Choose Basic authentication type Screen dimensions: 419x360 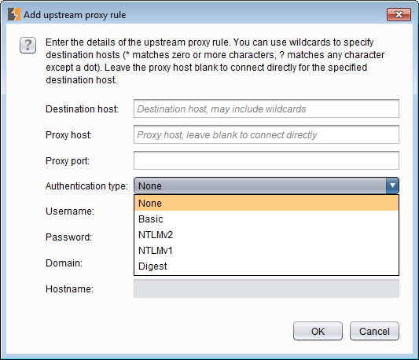click(x=266, y=219)
